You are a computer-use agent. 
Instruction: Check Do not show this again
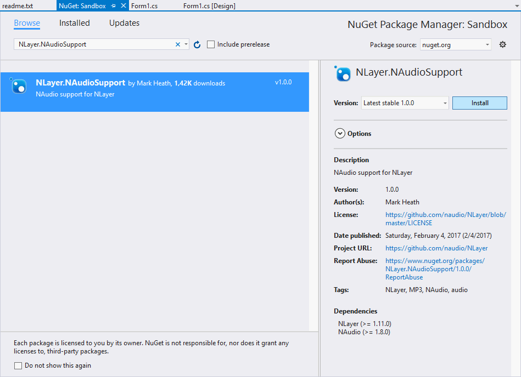click(x=18, y=365)
